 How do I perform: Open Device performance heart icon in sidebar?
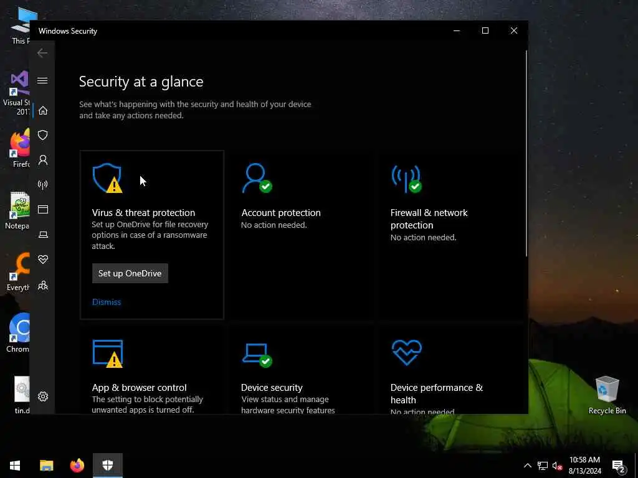[x=43, y=260]
